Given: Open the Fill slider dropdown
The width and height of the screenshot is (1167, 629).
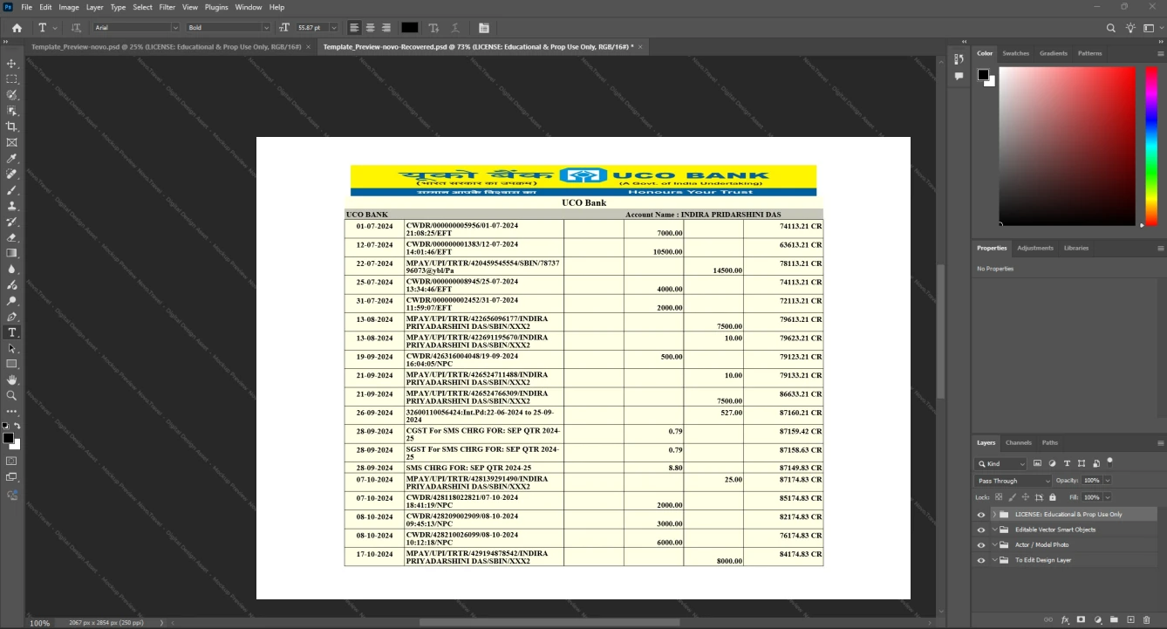Looking at the screenshot, I should pos(1108,497).
